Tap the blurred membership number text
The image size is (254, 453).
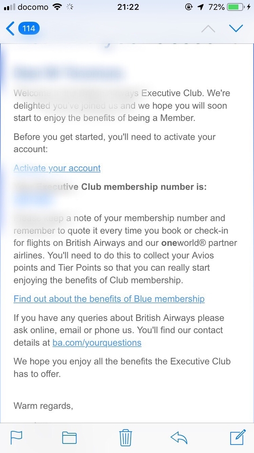click(33, 200)
